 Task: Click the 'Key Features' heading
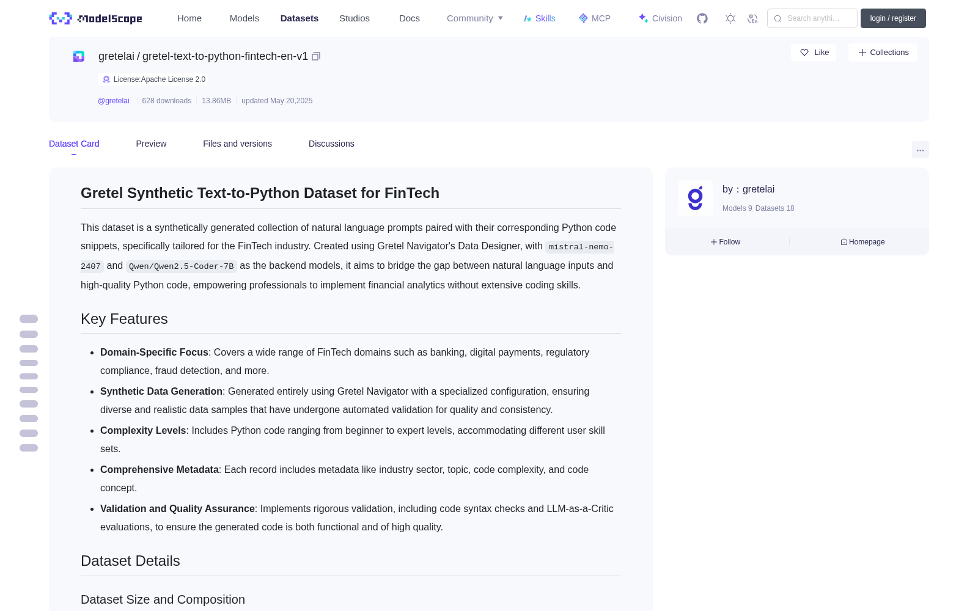coord(124,319)
